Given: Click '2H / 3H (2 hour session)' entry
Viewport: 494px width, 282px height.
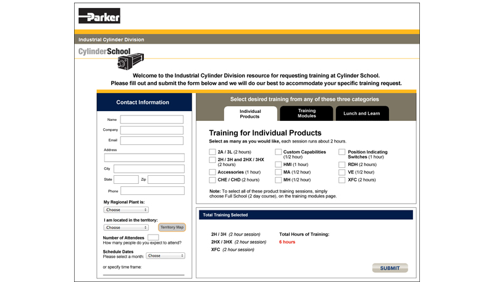Looking at the screenshot, I should pos(236,234).
